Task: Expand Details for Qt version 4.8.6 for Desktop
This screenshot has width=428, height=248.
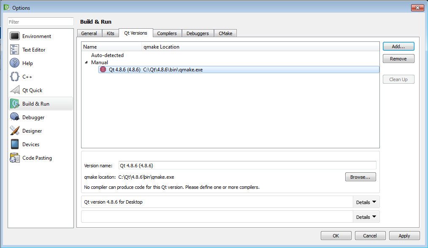Action: click(x=366, y=202)
